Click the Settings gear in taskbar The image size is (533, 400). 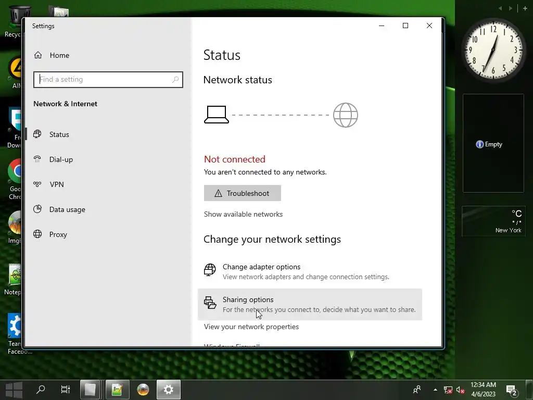pos(169,390)
